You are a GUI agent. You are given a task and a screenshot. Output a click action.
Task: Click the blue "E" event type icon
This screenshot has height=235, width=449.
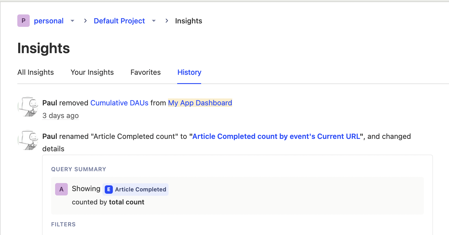tap(108, 189)
